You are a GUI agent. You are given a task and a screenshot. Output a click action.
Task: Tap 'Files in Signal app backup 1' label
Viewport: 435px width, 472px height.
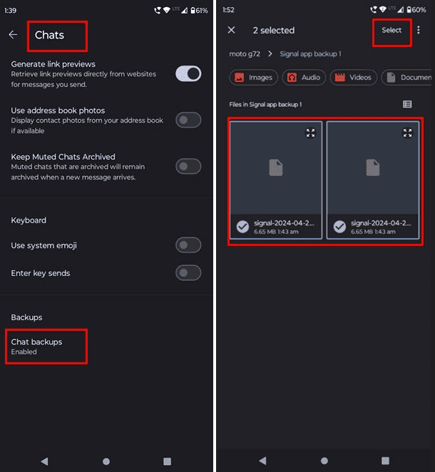(265, 105)
